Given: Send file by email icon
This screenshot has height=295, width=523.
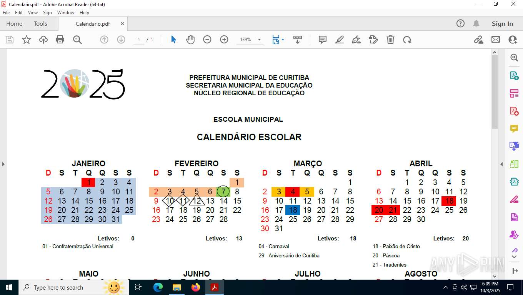Looking at the screenshot, I should pos(496,40).
